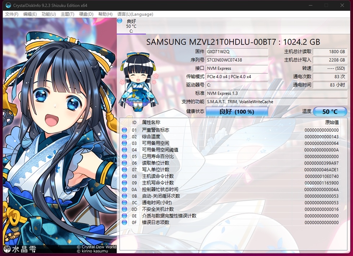Click status orb of row 0B 启动-关闭循环次数
The image size is (353, 256).
tap(124, 196)
